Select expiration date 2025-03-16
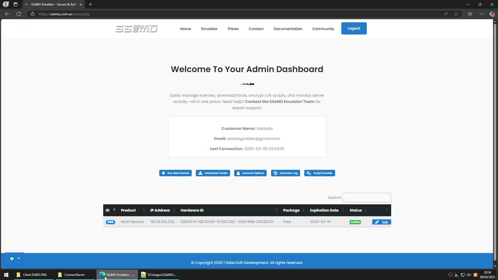The height and width of the screenshot is (280, 498). (320, 222)
